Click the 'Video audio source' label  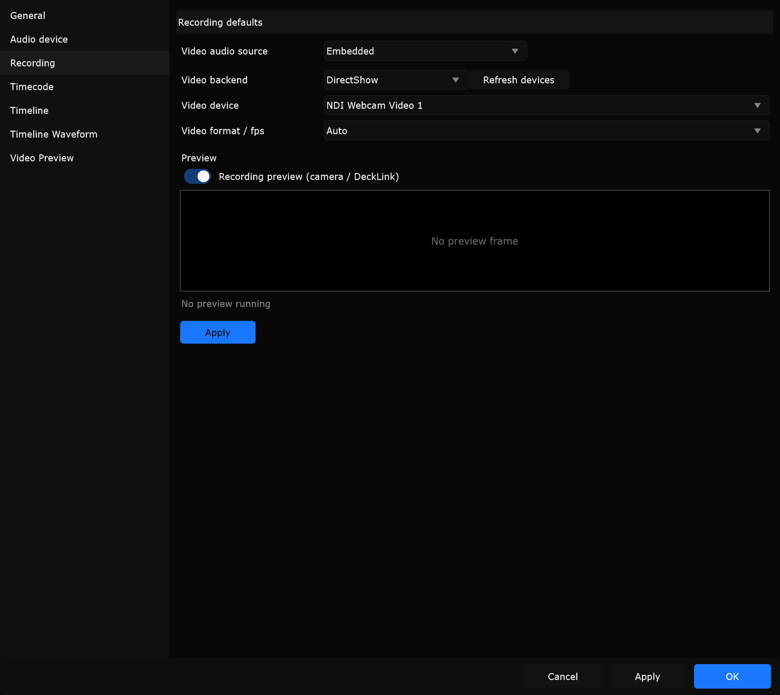click(225, 51)
